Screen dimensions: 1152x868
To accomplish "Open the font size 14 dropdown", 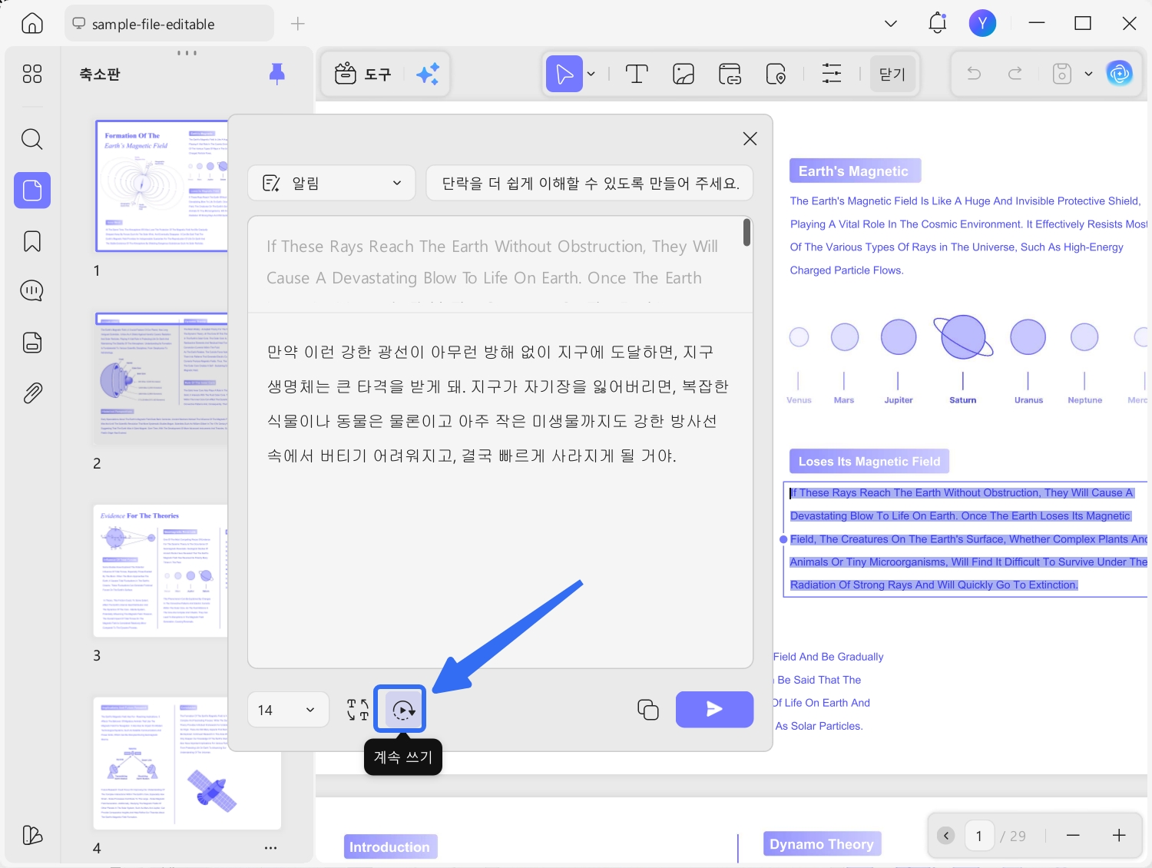I will pos(288,710).
